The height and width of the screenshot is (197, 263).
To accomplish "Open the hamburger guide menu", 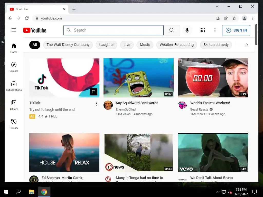I will click(x=14, y=30).
